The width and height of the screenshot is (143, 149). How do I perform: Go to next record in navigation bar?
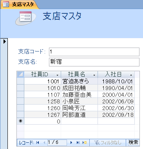(x=71, y=142)
